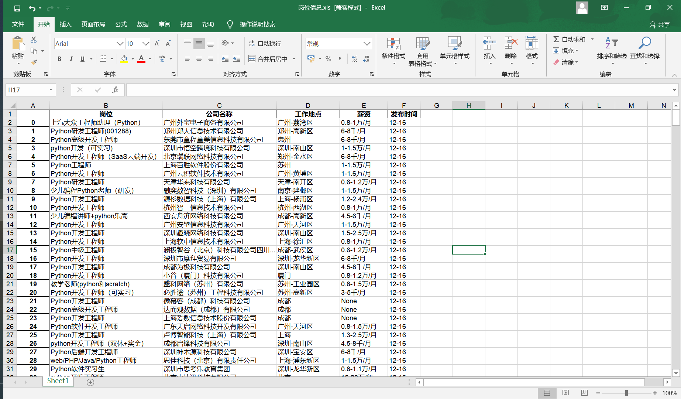Image resolution: width=681 pixels, height=399 pixels.
Task: Click the Format (格式) cells button
Action: (x=532, y=51)
